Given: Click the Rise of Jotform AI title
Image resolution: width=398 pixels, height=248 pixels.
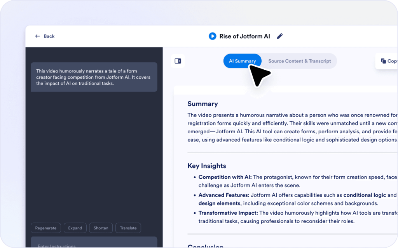Looking at the screenshot, I should pyautogui.click(x=244, y=36).
